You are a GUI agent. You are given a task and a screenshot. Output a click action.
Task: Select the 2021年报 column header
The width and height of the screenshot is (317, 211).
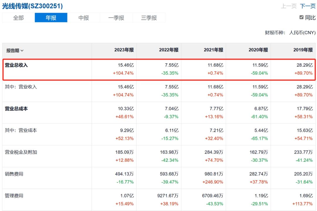click(213, 50)
